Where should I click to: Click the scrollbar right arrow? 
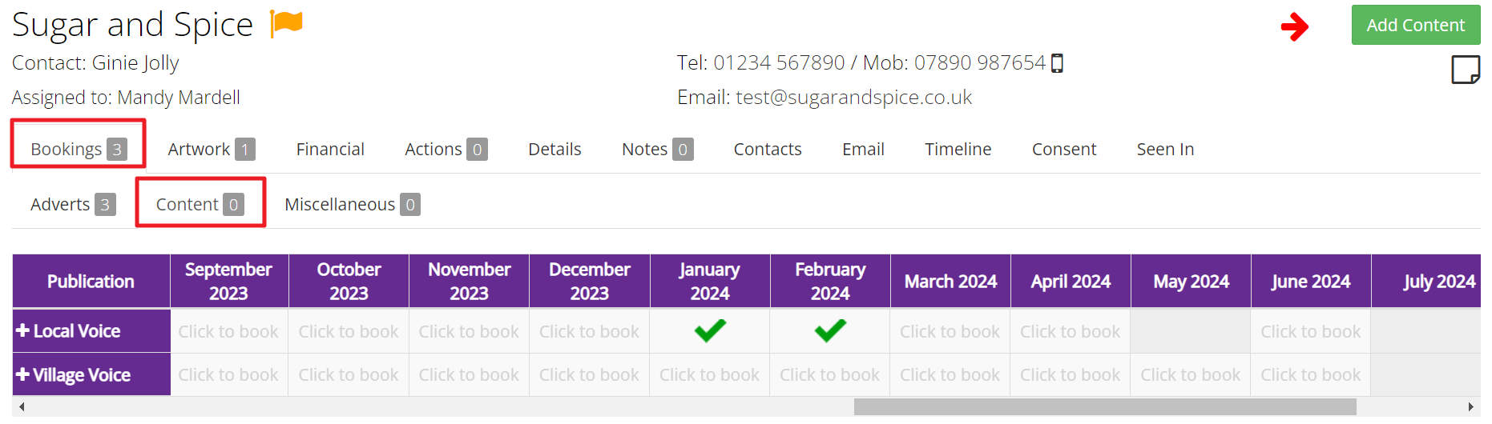point(1470,407)
